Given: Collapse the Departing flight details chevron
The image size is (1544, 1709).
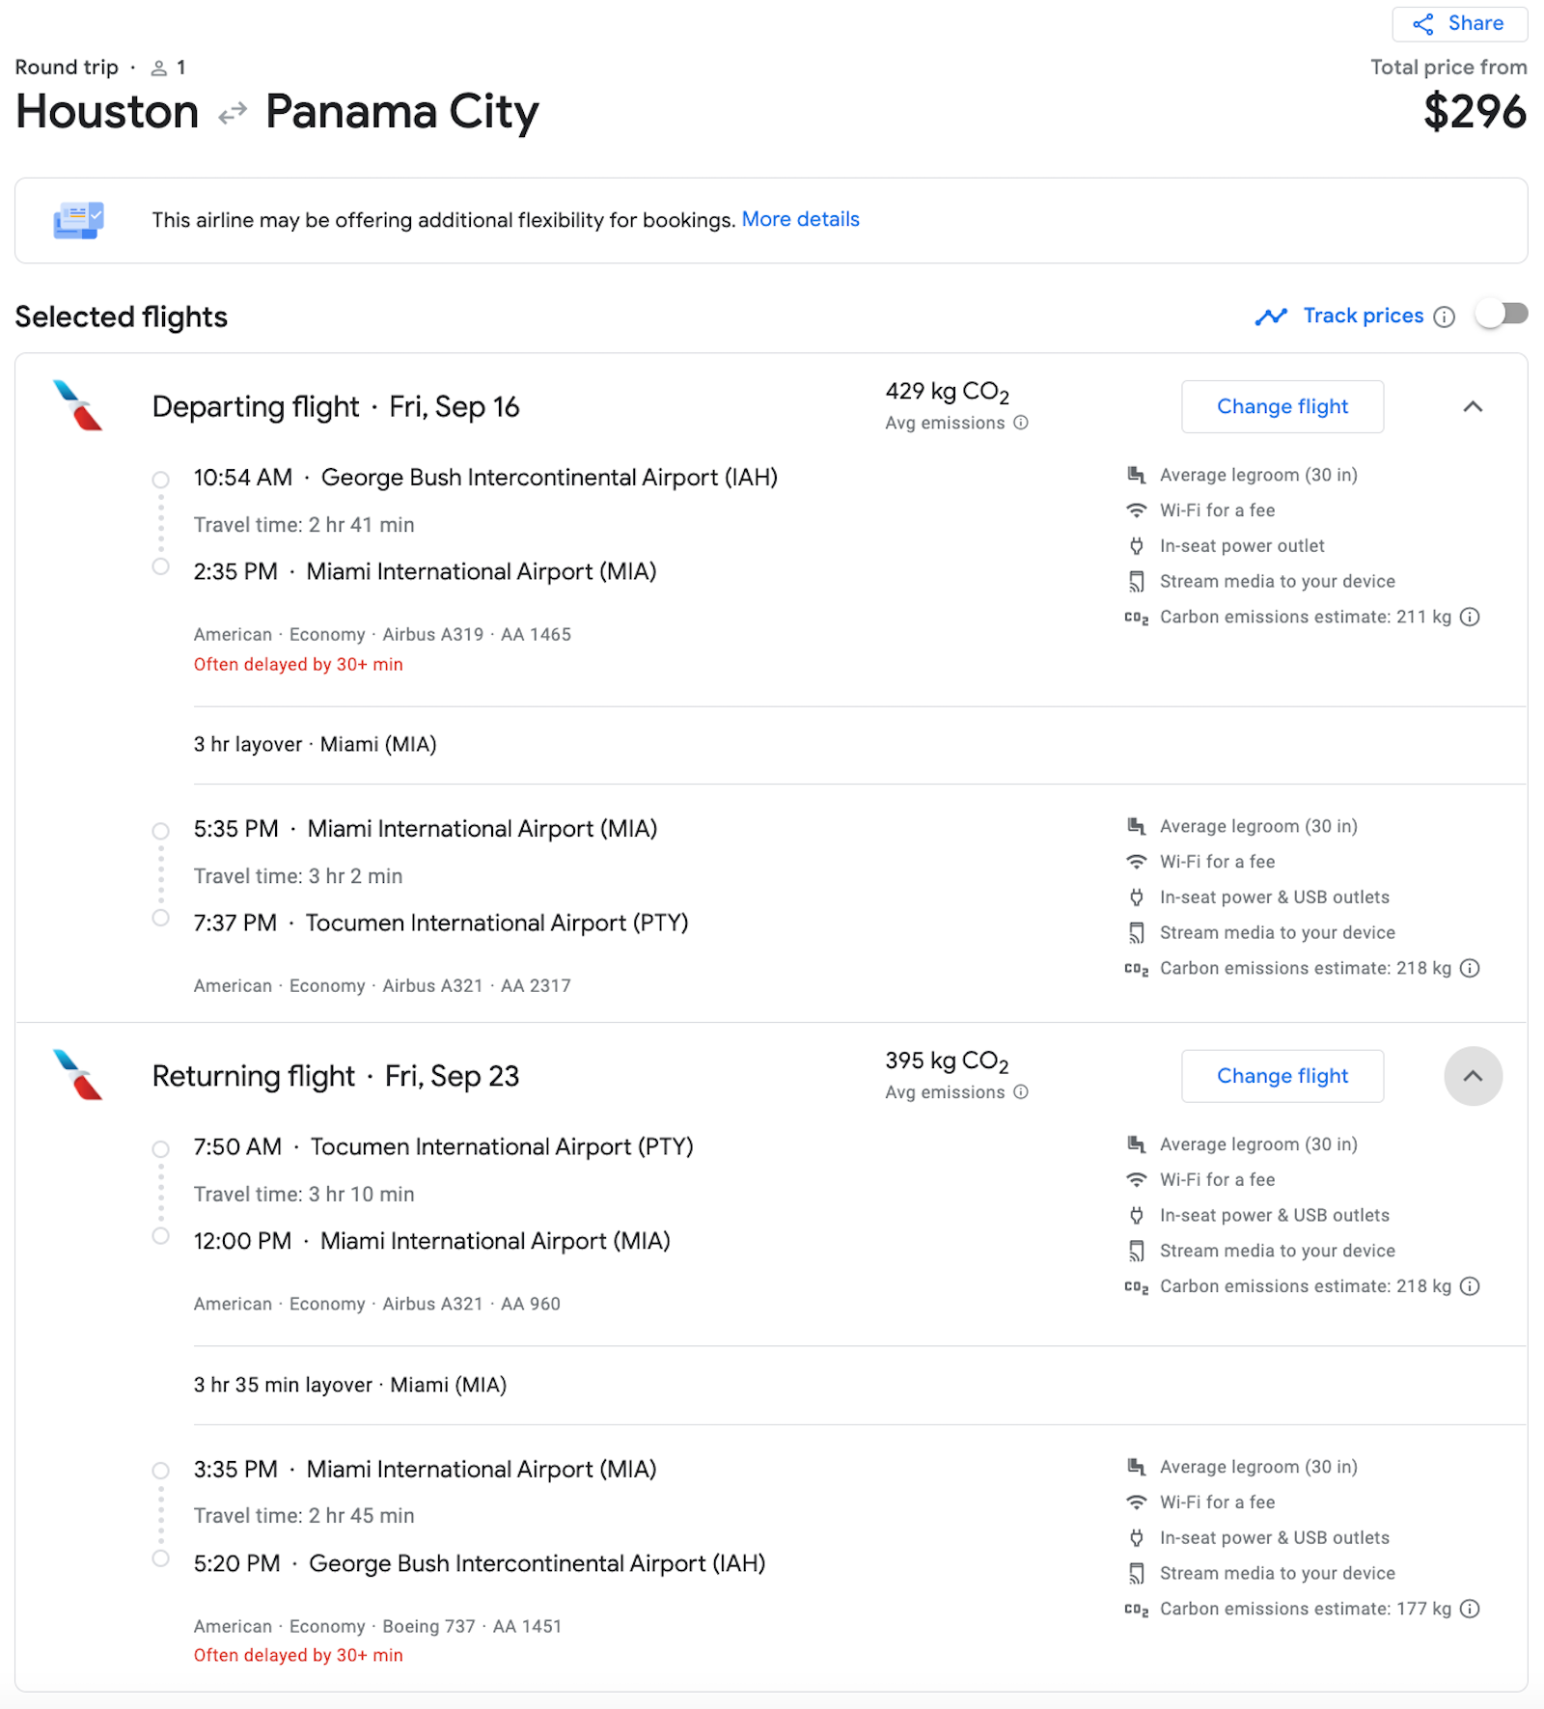Looking at the screenshot, I should click(1473, 406).
